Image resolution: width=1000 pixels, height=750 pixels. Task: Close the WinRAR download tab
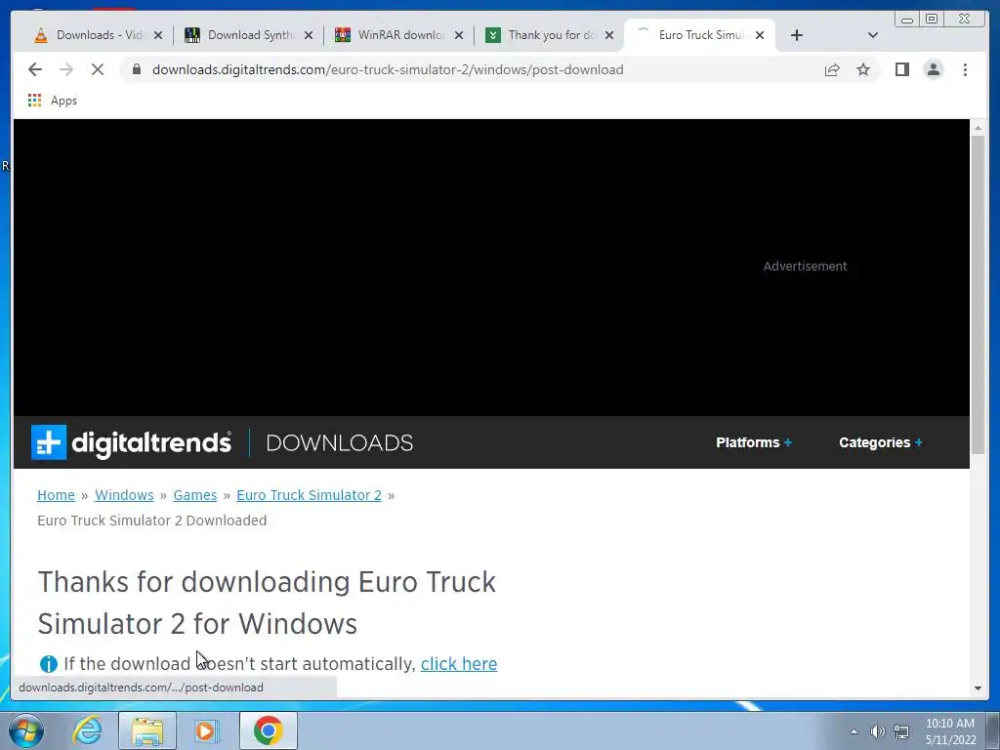(x=459, y=35)
